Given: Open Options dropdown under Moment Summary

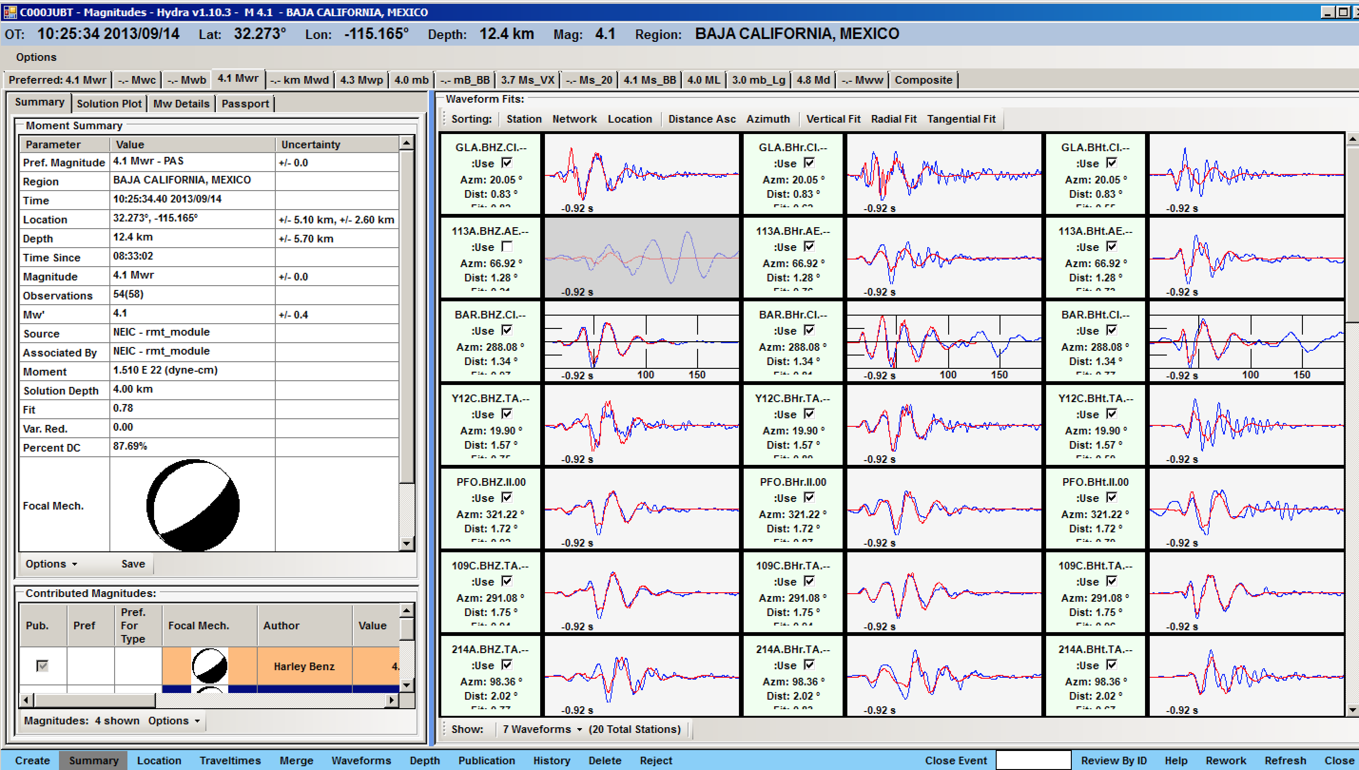Looking at the screenshot, I should click(x=51, y=564).
